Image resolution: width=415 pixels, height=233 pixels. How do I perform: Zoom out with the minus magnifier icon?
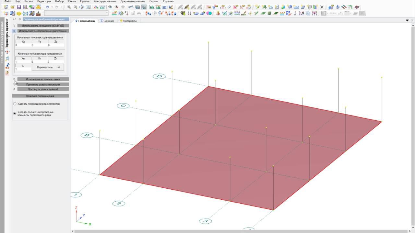[76, 7]
